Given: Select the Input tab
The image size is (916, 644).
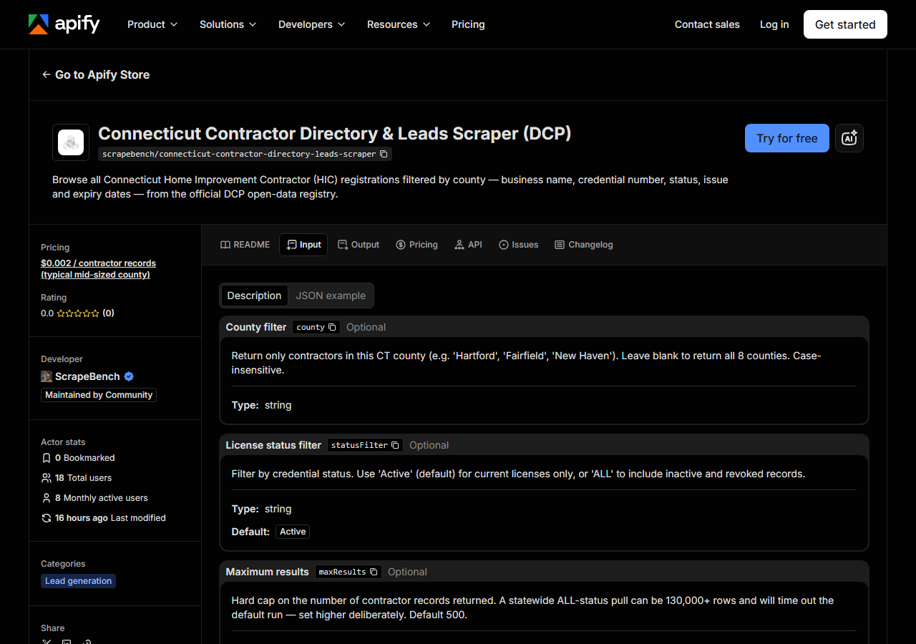Looking at the screenshot, I should 303,245.
